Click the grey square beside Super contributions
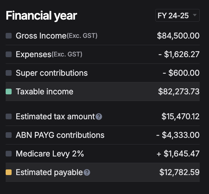Image resolution: width=209 pixels, height=194 pixels. (x=9, y=73)
